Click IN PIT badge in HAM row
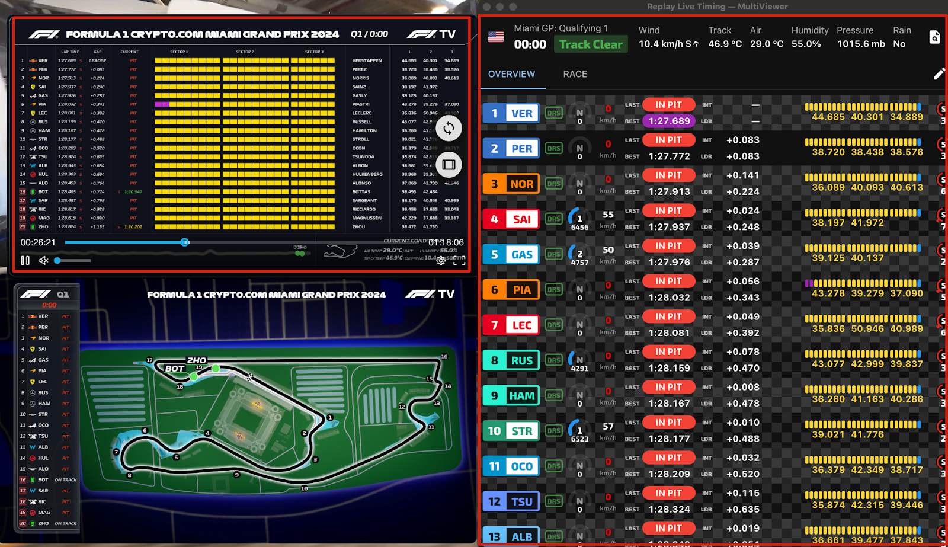 click(x=668, y=387)
